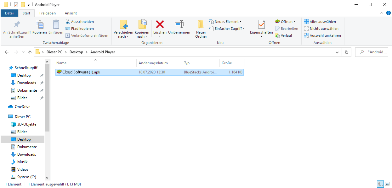The width and height of the screenshot is (392, 188).
Task: Click the Ausschneiden scissors button
Action: click(x=79, y=22)
